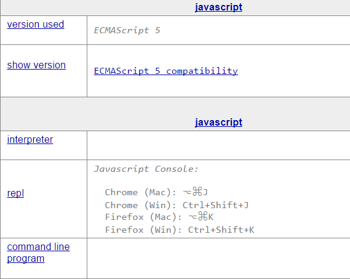Click the 'interpreter' row link

[x=30, y=140]
